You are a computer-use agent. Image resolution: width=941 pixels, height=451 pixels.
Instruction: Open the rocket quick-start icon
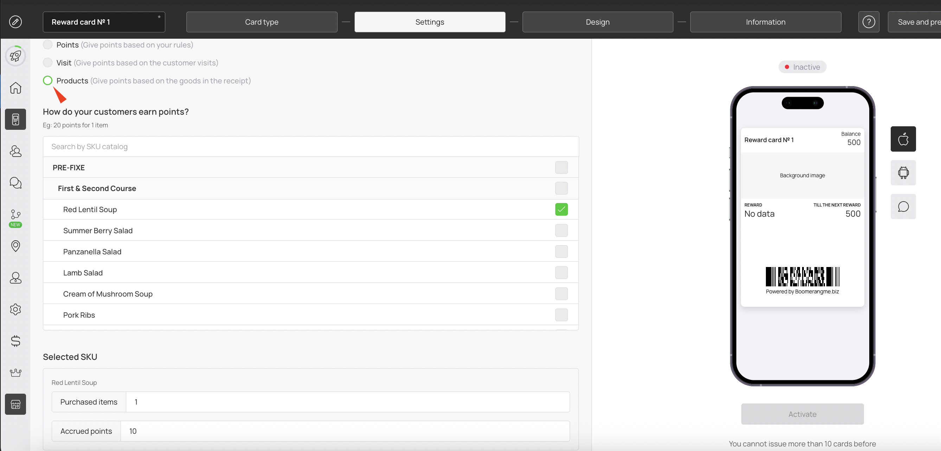tap(15, 56)
